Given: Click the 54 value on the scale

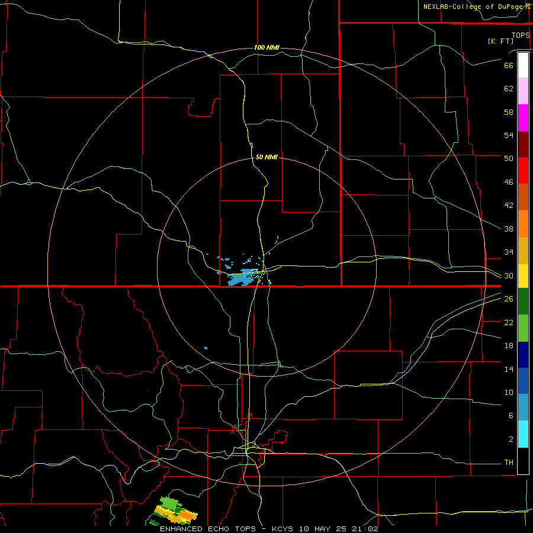Looking at the screenshot, I should (509, 135).
